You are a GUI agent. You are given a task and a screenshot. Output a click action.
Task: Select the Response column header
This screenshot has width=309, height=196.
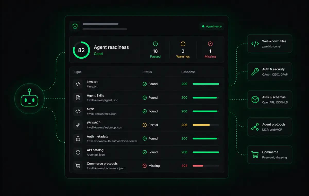[x=188, y=72]
